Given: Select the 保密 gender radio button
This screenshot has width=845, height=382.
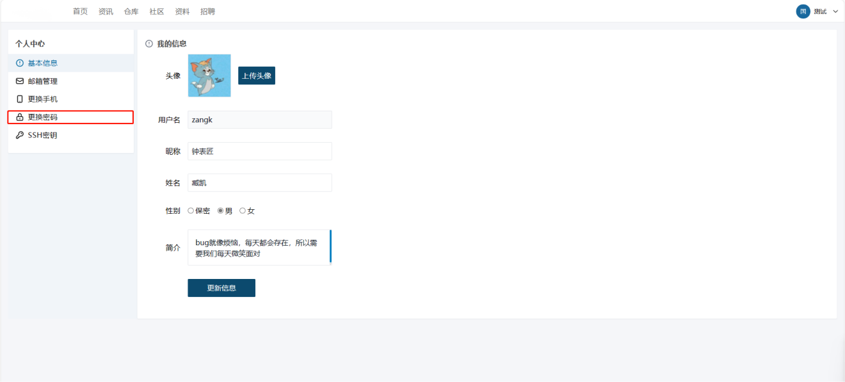Looking at the screenshot, I should pos(191,211).
